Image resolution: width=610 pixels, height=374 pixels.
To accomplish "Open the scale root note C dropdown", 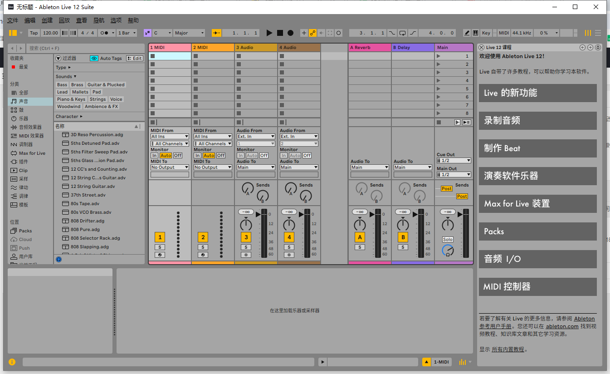I will (x=162, y=33).
